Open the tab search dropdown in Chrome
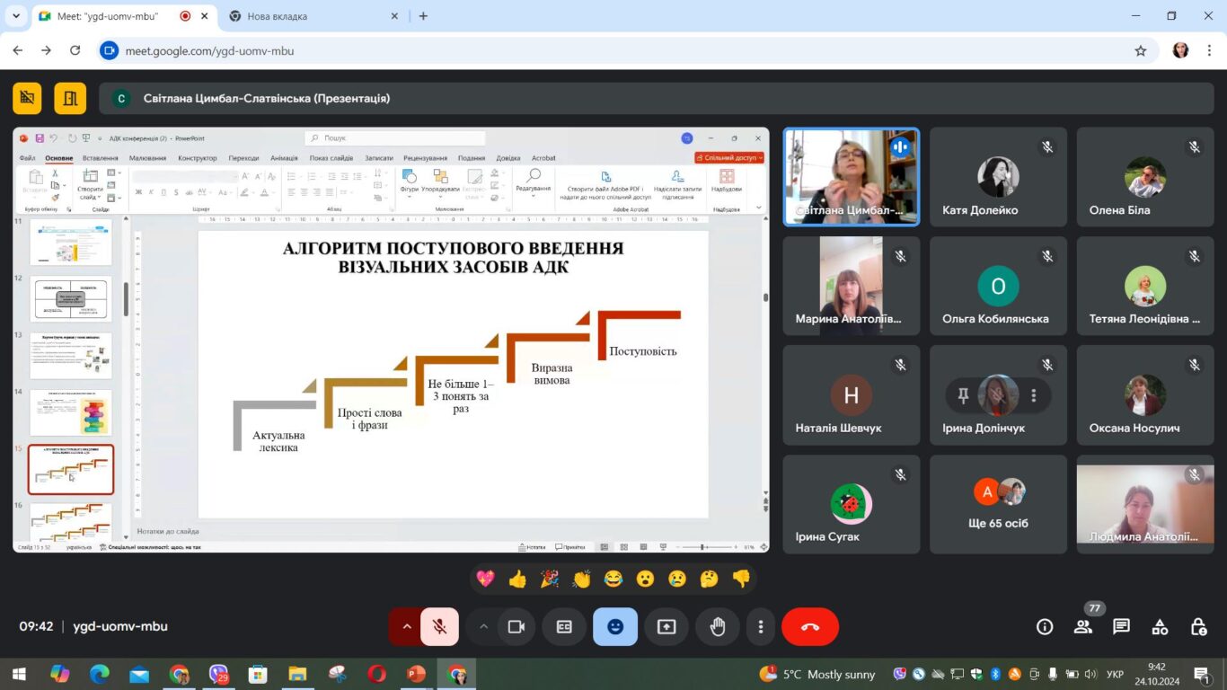 click(x=15, y=16)
